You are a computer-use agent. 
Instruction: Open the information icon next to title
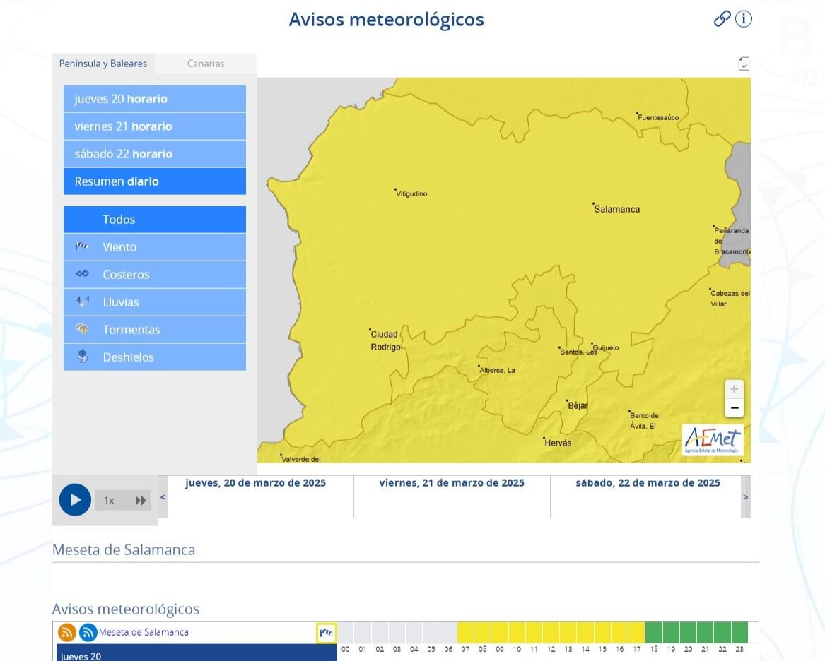743,19
